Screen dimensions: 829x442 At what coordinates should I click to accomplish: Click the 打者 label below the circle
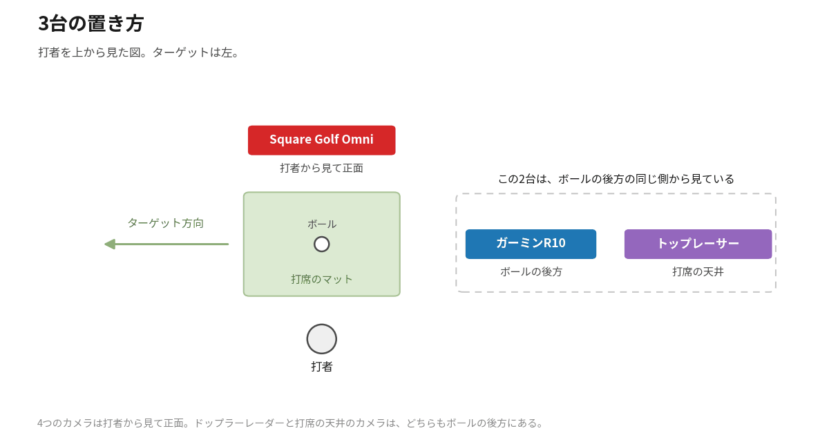coord(322,367)
